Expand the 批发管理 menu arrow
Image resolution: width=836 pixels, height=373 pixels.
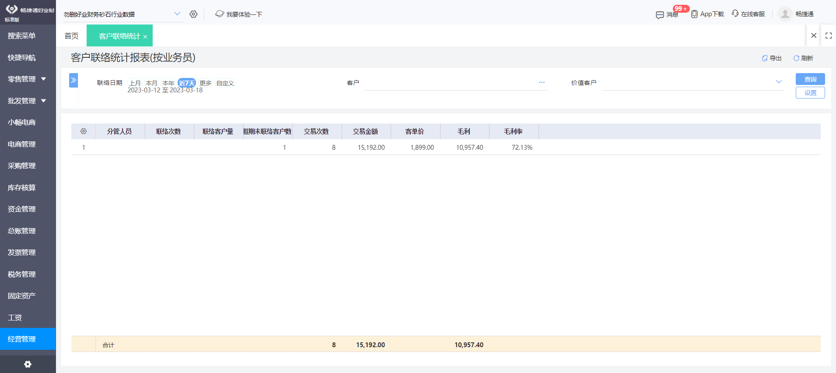click(43, 101)
